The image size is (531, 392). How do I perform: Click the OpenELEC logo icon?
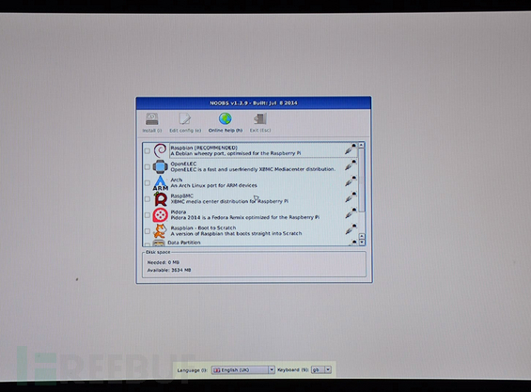160,166
